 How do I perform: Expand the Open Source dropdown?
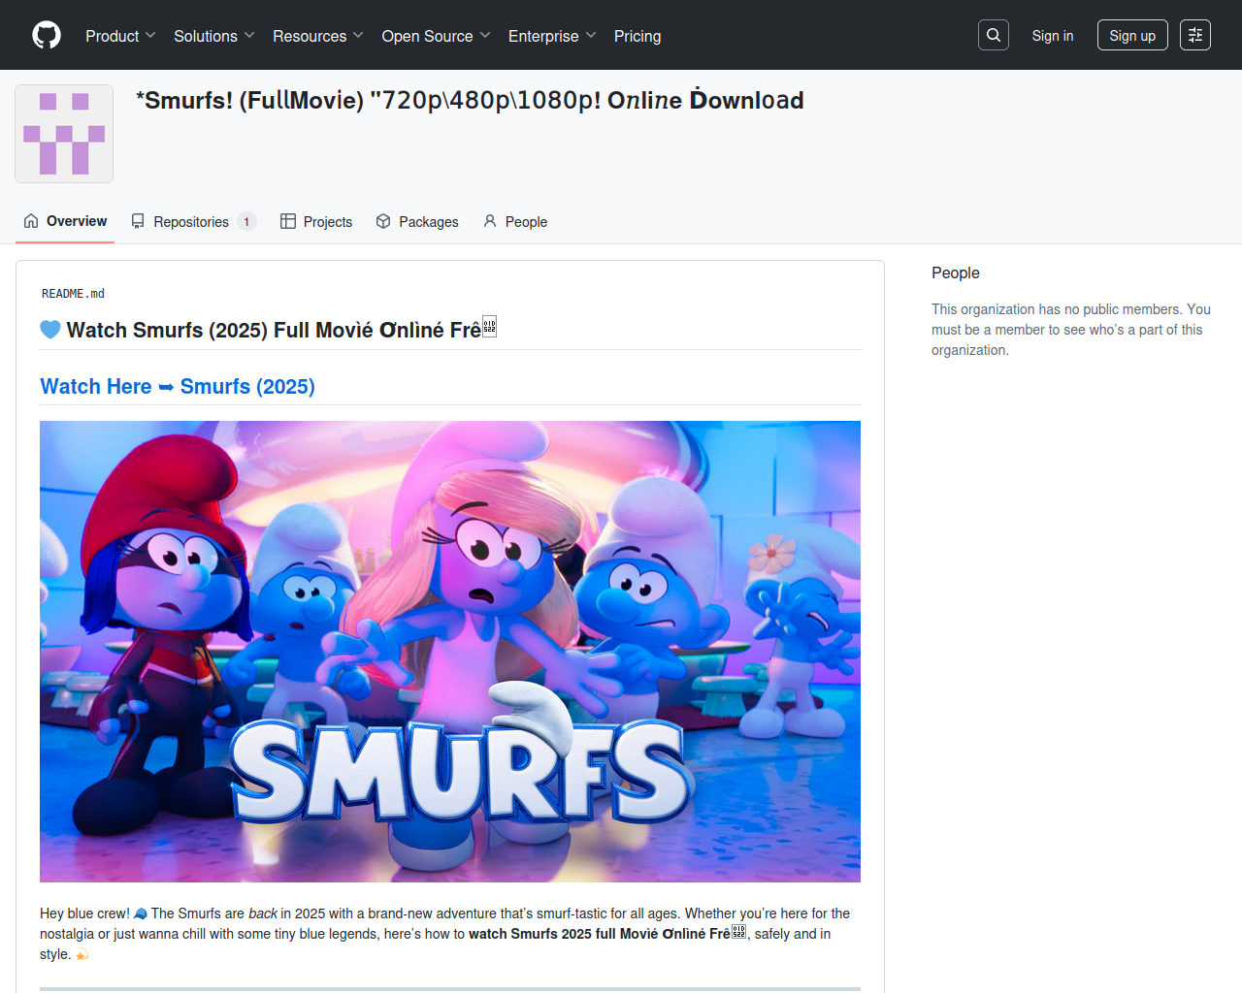pos(436,36)
